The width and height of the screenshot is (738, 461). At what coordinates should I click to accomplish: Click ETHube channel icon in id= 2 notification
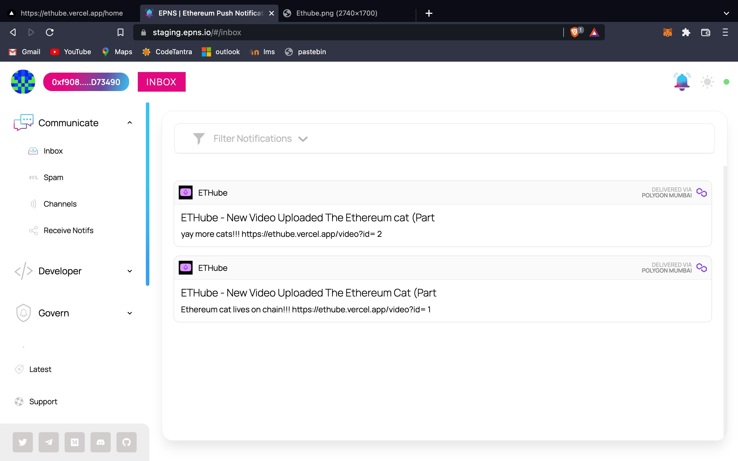tap(185, 192)
